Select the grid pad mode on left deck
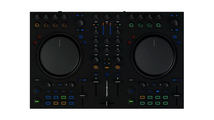The height and width of the screenshot is (120, 214). 63,91
